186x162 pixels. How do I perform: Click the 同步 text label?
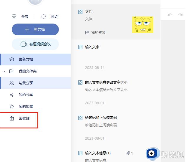point(54,16)
